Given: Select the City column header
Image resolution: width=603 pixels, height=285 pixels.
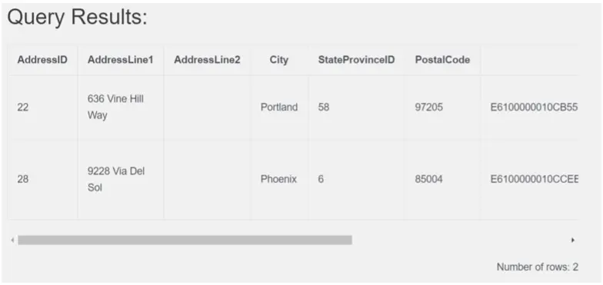Looking at the screenshot, I should (x=279, y=60).
